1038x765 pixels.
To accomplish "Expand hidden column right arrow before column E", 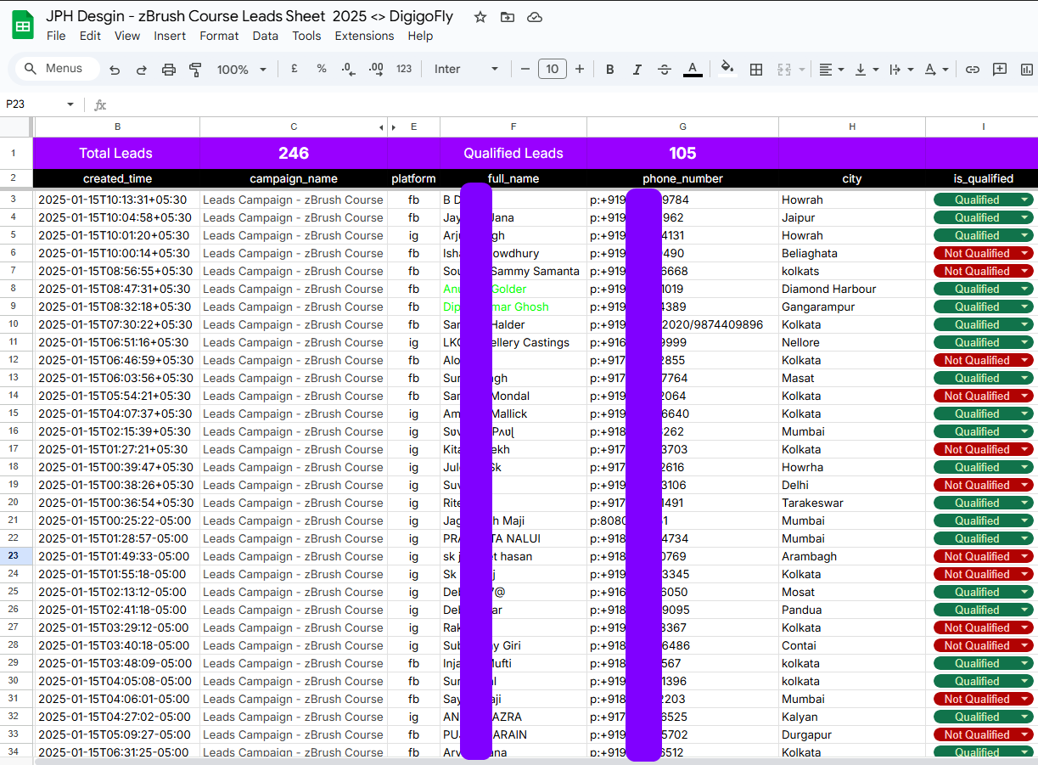I will [x=394, y=127].
